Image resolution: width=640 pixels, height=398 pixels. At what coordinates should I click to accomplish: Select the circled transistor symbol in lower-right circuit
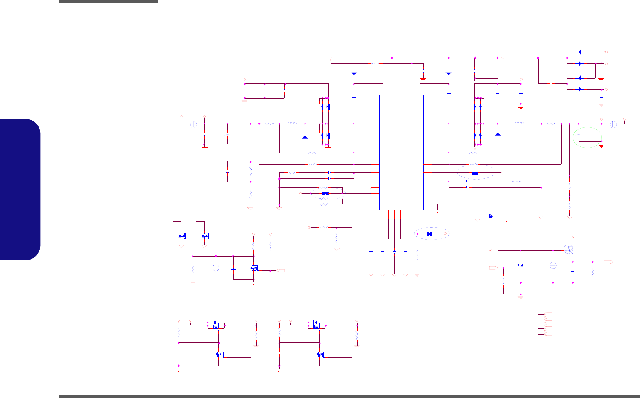(x=568, y=249)
